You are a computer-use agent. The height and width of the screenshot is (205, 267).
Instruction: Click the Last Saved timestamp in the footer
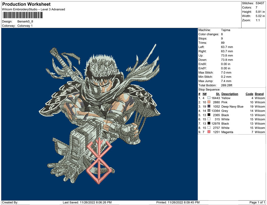coord(87,202)
